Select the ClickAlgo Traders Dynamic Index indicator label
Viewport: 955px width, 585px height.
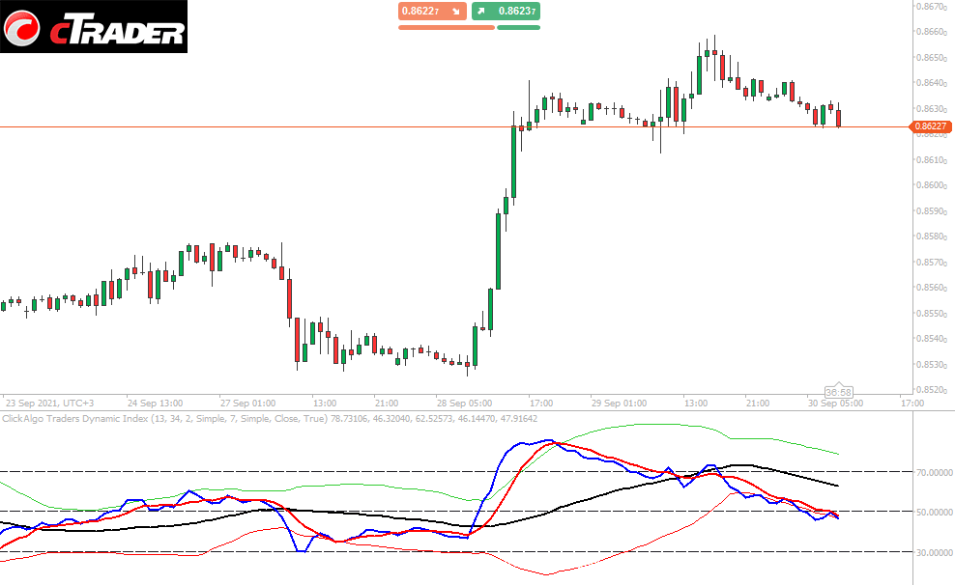(77, 419)
